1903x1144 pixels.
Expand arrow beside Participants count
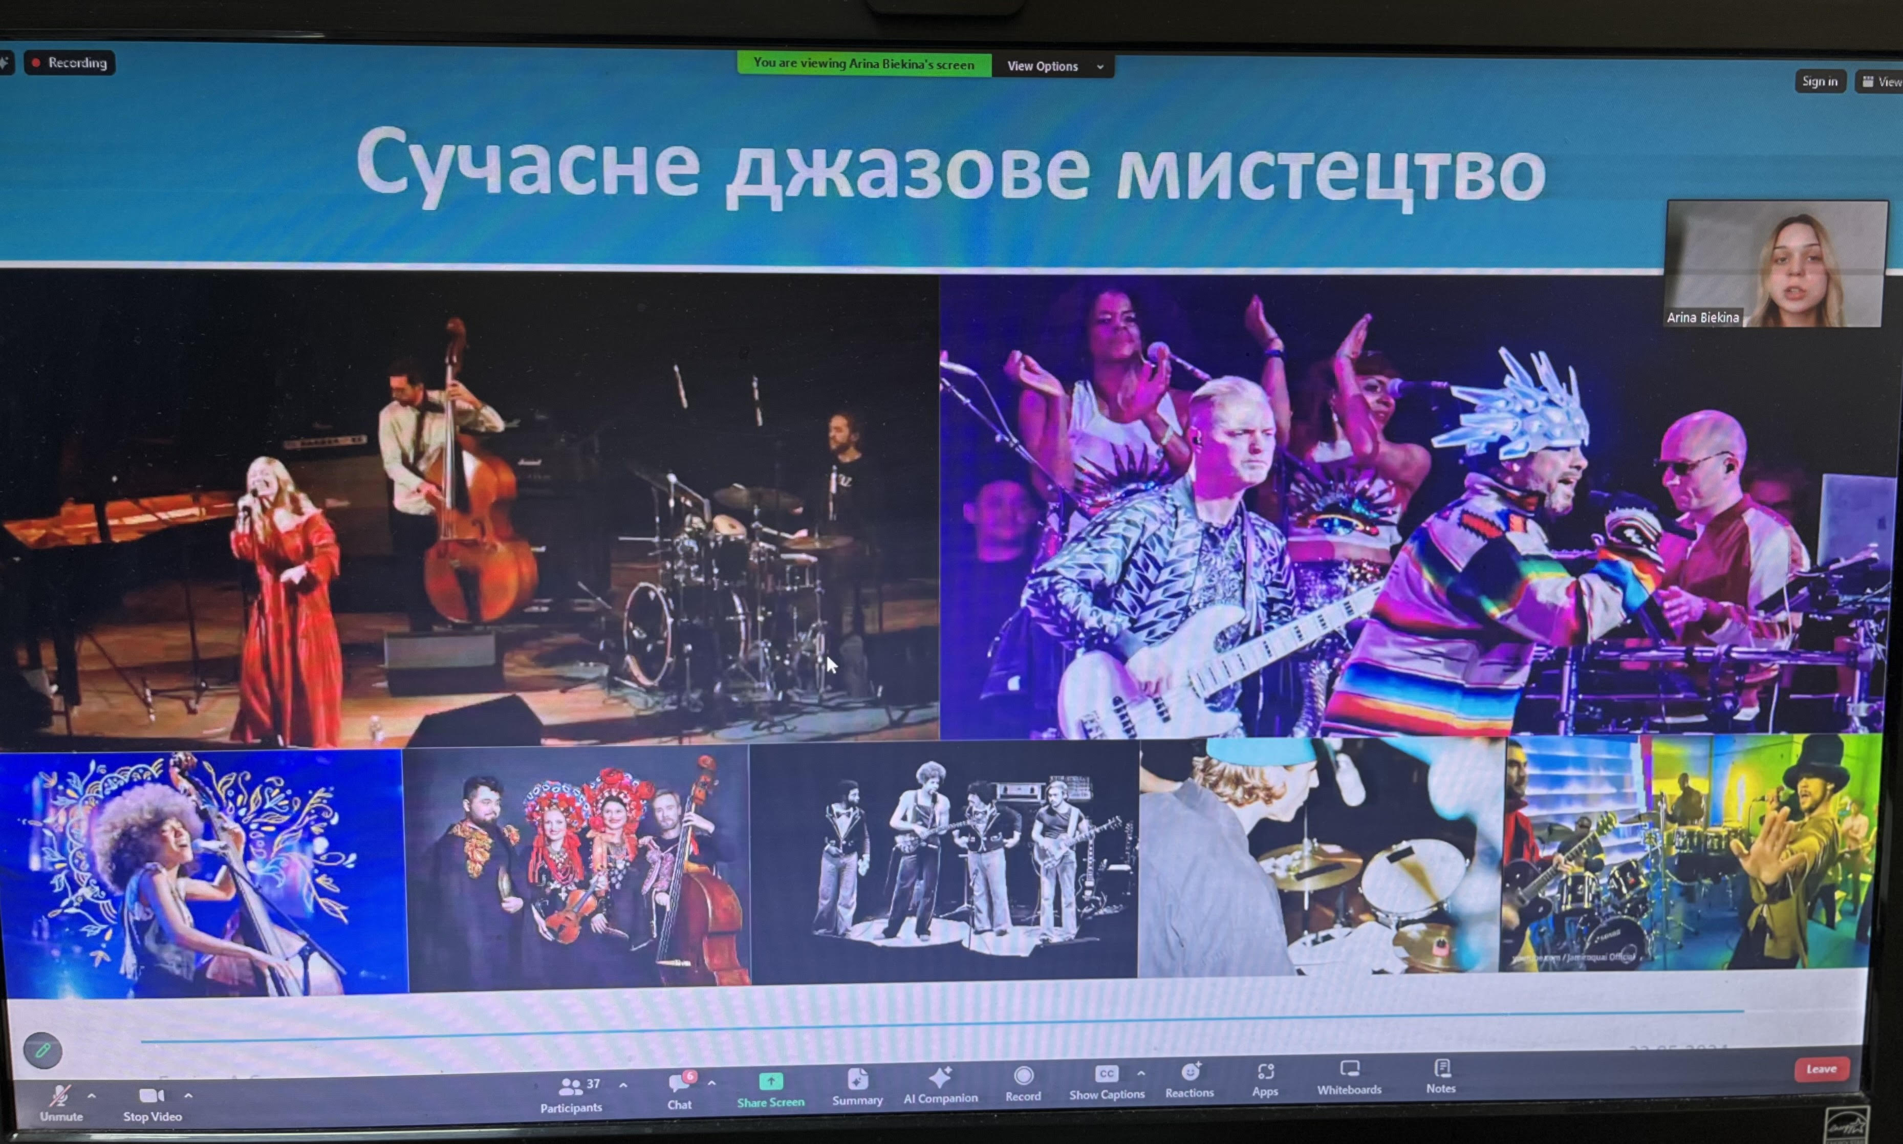pos(623,1086)
